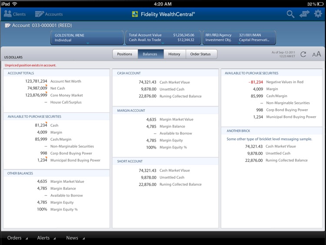Image resolution: width=326 pixels, height=245 pixels.
Task: Tap the Account 033-000001 (REED) title
Action: point(42,25)
